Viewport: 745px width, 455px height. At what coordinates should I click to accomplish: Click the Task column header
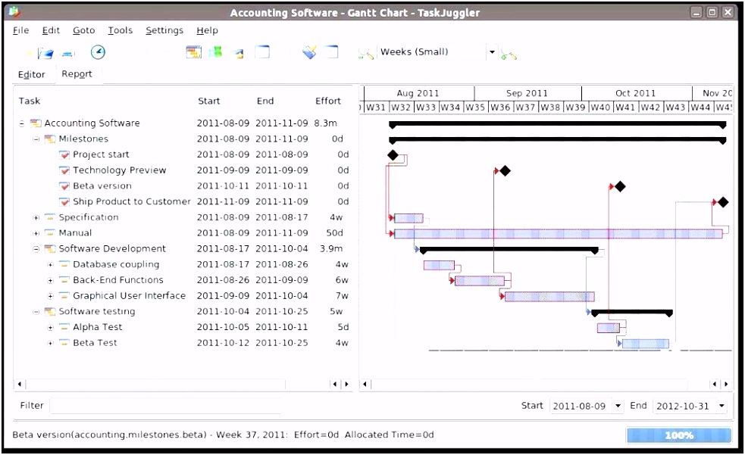click(30, 101)
